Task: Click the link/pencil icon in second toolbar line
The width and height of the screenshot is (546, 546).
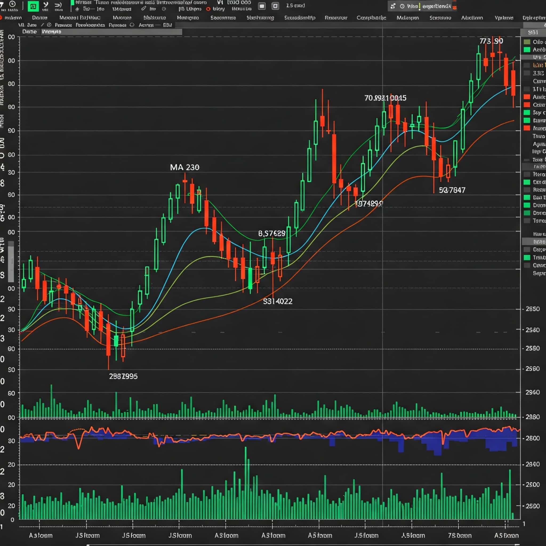Action: [144, 9]
